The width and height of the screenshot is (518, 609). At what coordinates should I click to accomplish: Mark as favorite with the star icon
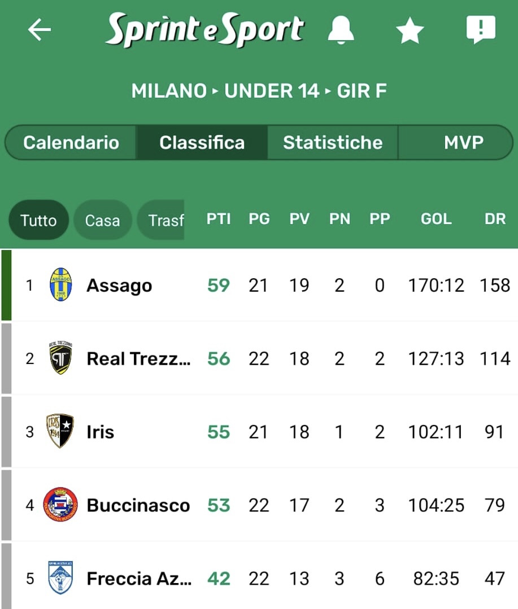(410, 30)
